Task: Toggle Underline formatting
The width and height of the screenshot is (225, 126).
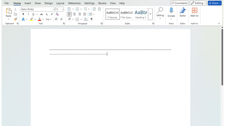Action: (x=33, y=14)
